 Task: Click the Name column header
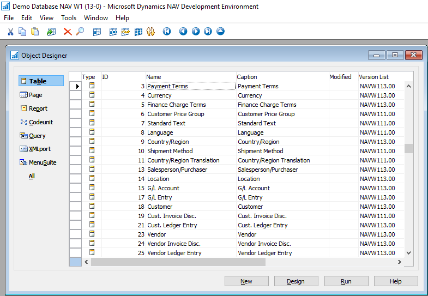click(190, 77)
